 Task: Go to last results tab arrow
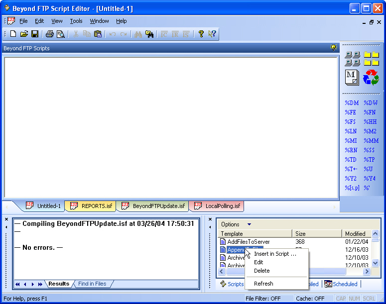tap(40, 284)
